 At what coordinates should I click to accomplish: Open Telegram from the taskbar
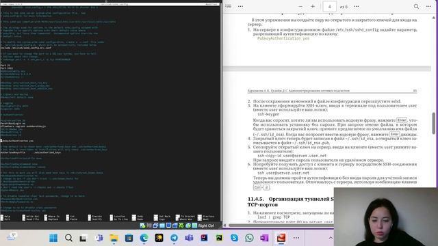click(174, 238)
